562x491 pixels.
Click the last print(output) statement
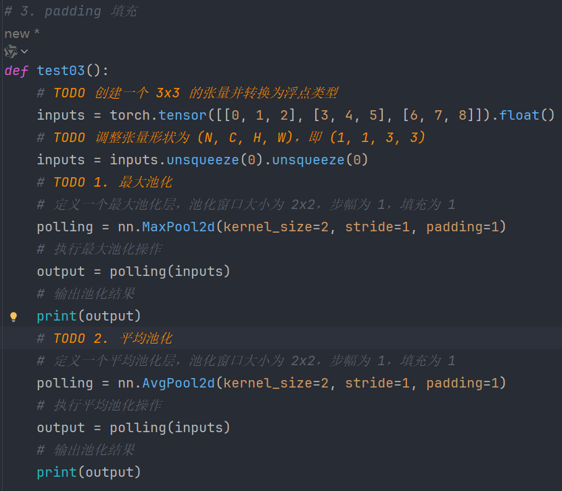(x=89, y=472)
